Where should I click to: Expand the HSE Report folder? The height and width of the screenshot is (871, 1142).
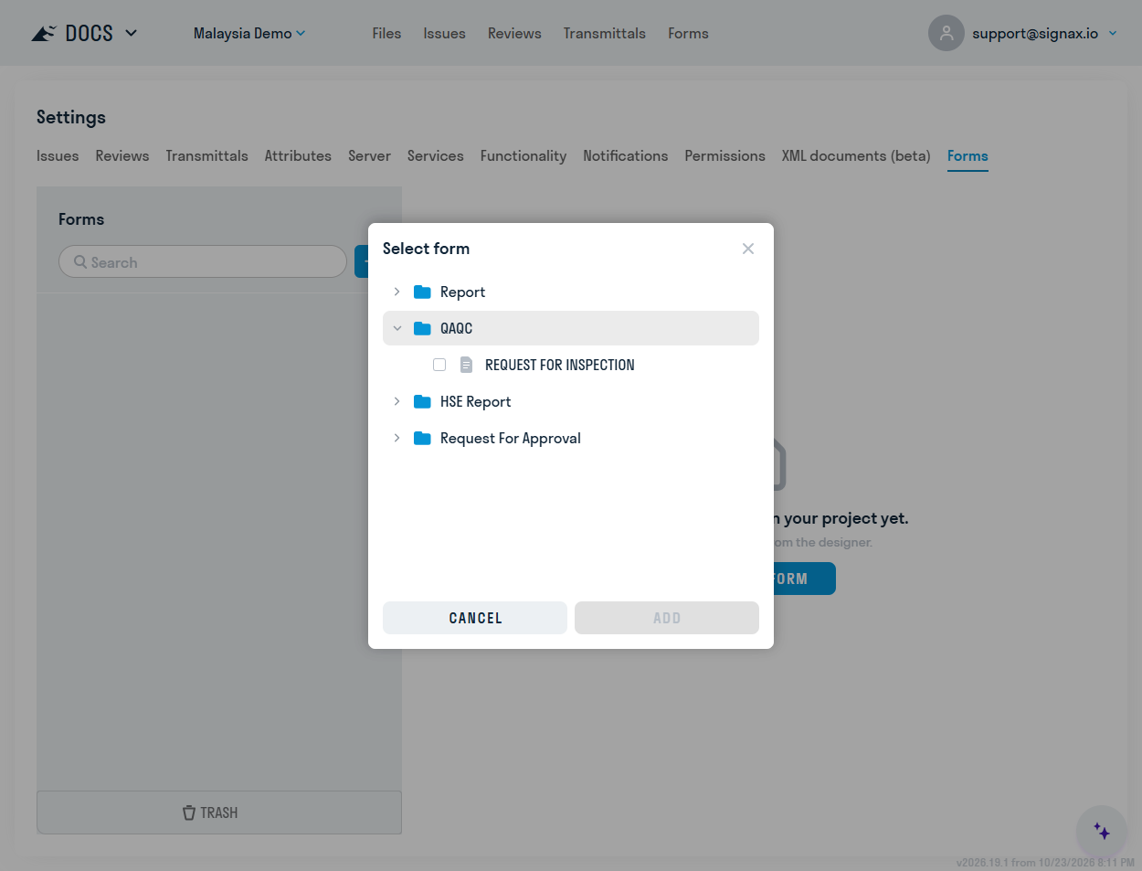[397, 401]
